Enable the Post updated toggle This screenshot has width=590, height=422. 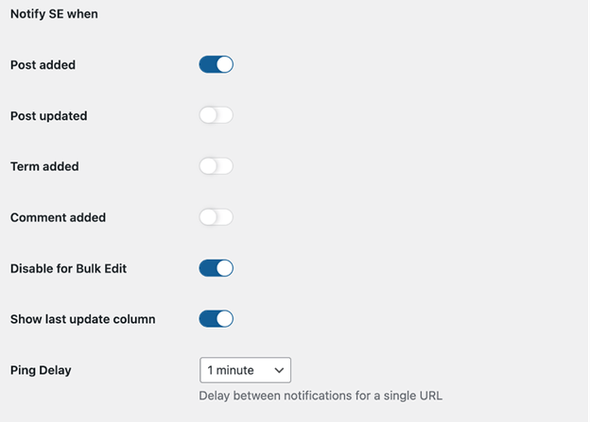point(216,116)
